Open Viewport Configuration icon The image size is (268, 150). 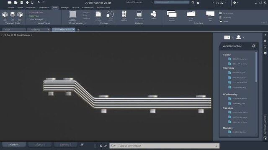click(73, 14)
